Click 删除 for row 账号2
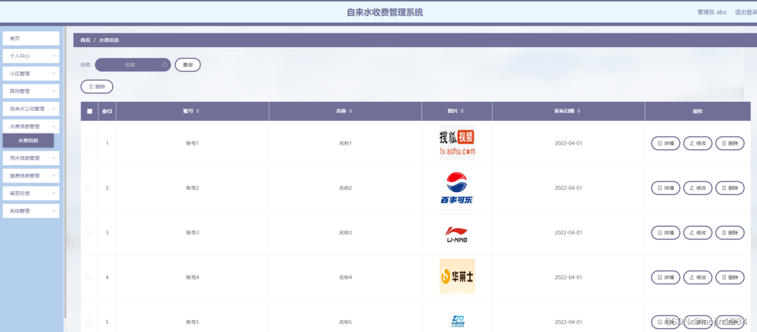 tap(730, 188)
